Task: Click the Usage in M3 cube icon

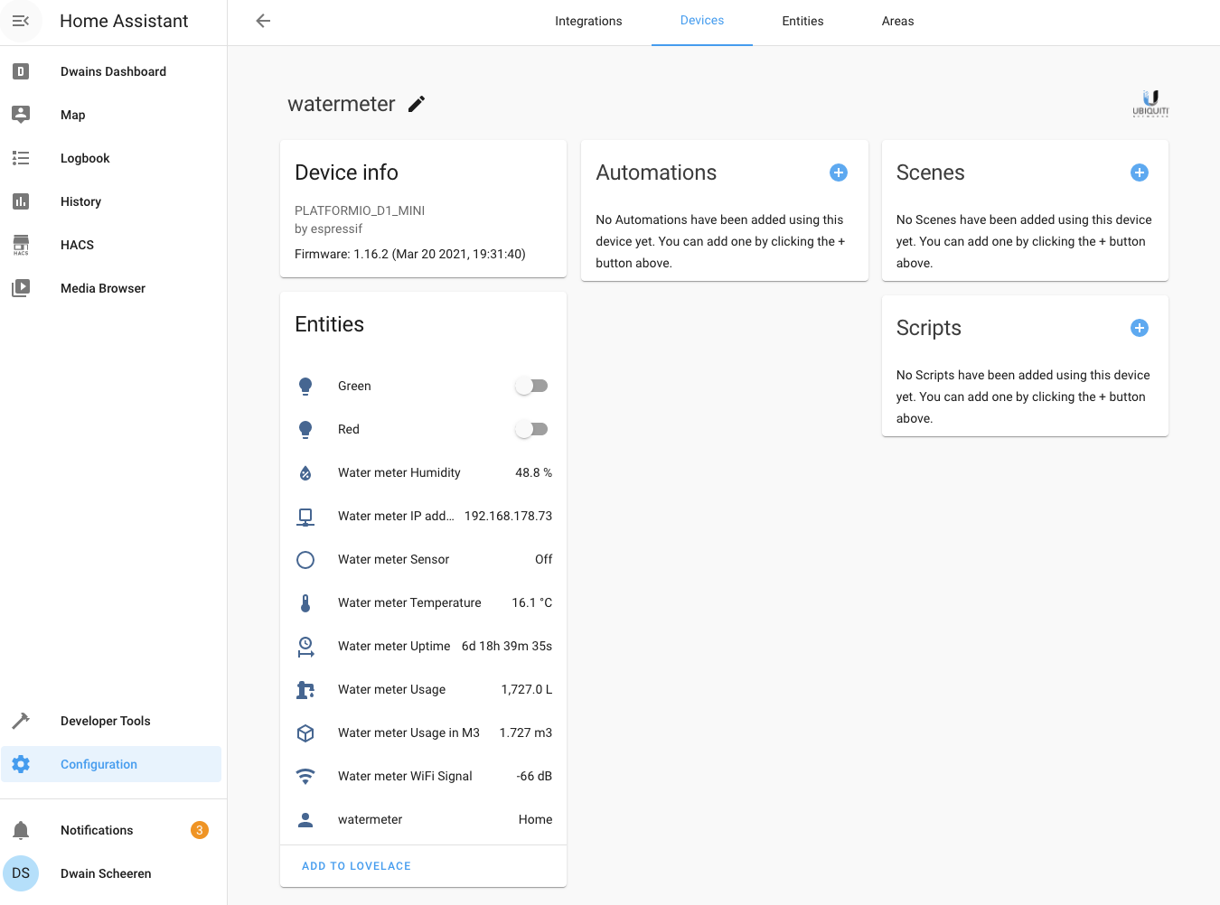Action: (x=305, y=732)
